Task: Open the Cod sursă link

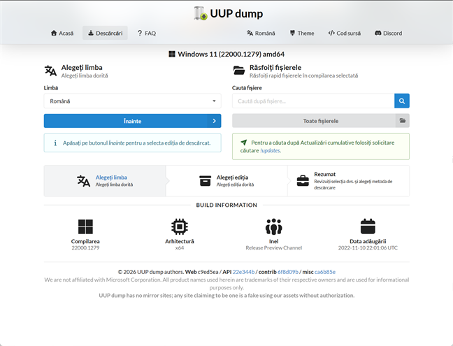Action: click(345, 33)
